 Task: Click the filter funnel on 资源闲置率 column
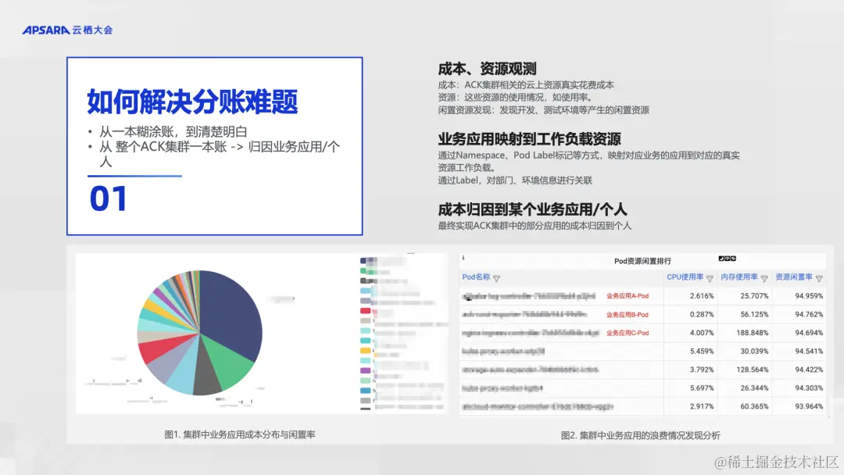pos(817,277)
